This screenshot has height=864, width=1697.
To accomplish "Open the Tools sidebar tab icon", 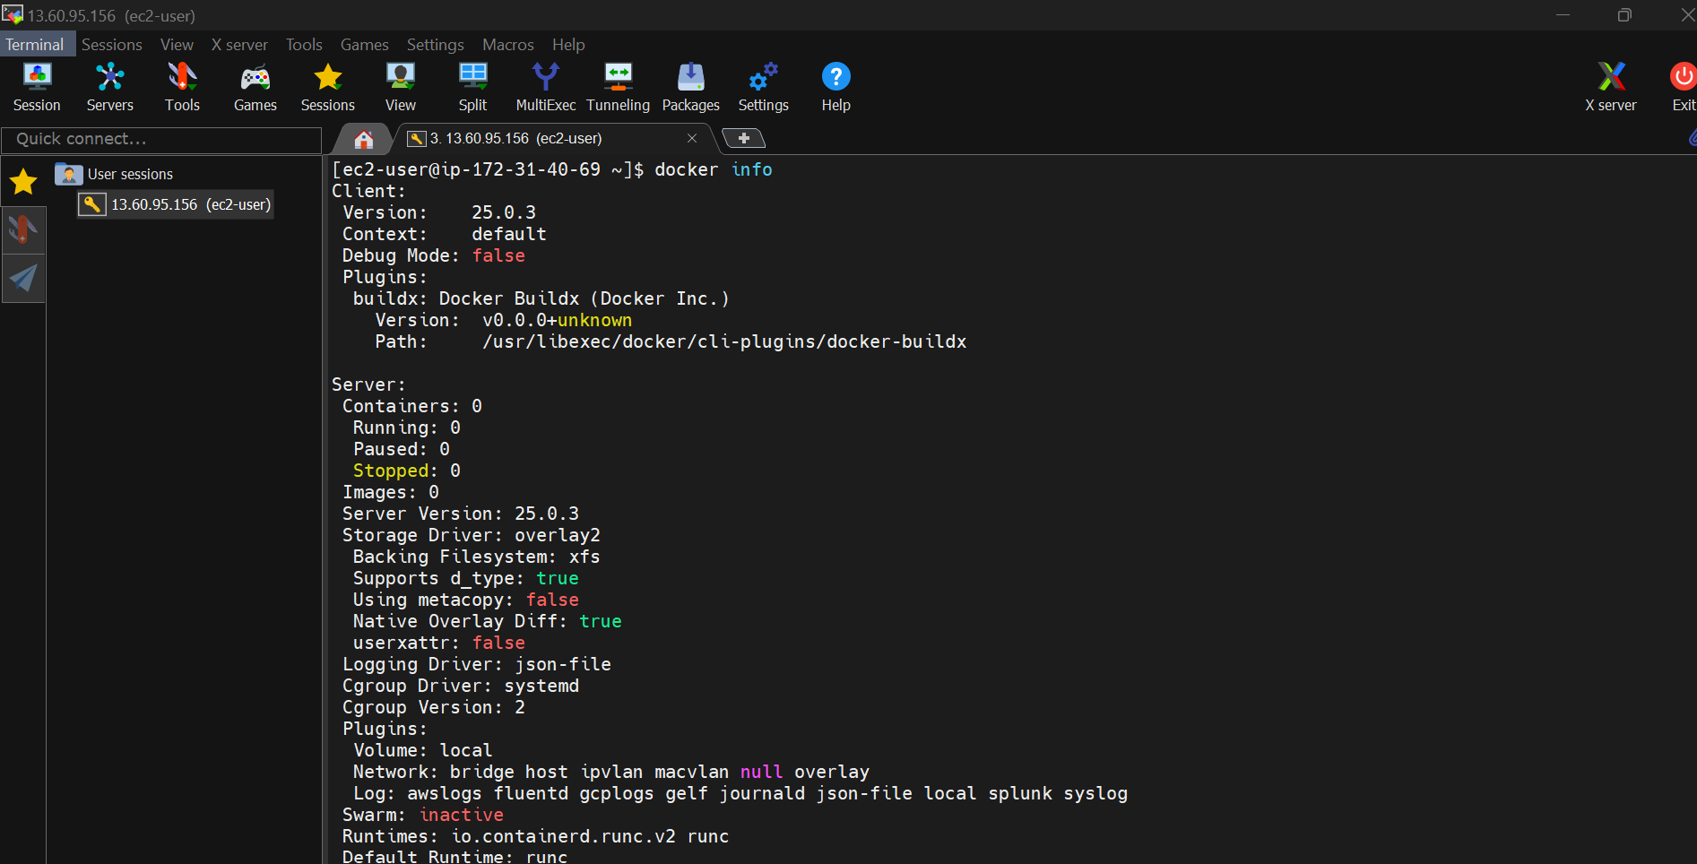I will click(x=23, y=229).
